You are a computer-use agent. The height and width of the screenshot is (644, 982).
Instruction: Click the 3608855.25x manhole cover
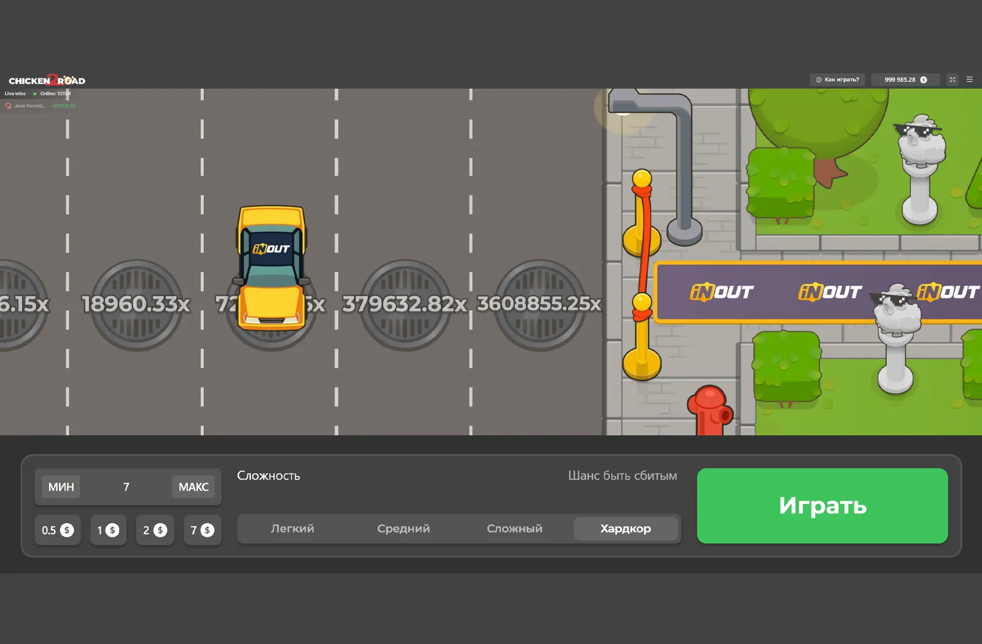click(539, 304)
